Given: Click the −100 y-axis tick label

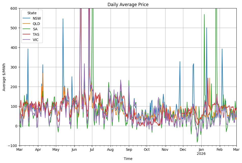Looking at the screenshot, I should click(x=12, y=146).
